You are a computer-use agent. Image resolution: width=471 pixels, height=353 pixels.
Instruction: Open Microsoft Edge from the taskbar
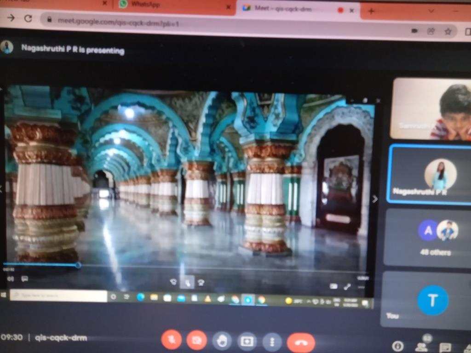[x=140, y=297]
